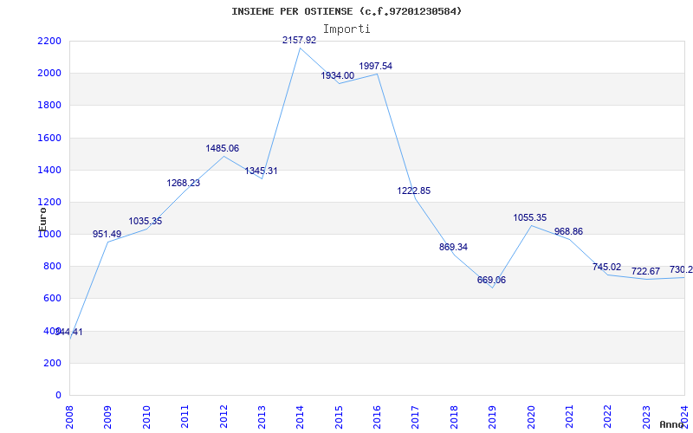This screenshot has width=693, height=433.
Task: Click the Anno axis label
Action: [671, 424]
